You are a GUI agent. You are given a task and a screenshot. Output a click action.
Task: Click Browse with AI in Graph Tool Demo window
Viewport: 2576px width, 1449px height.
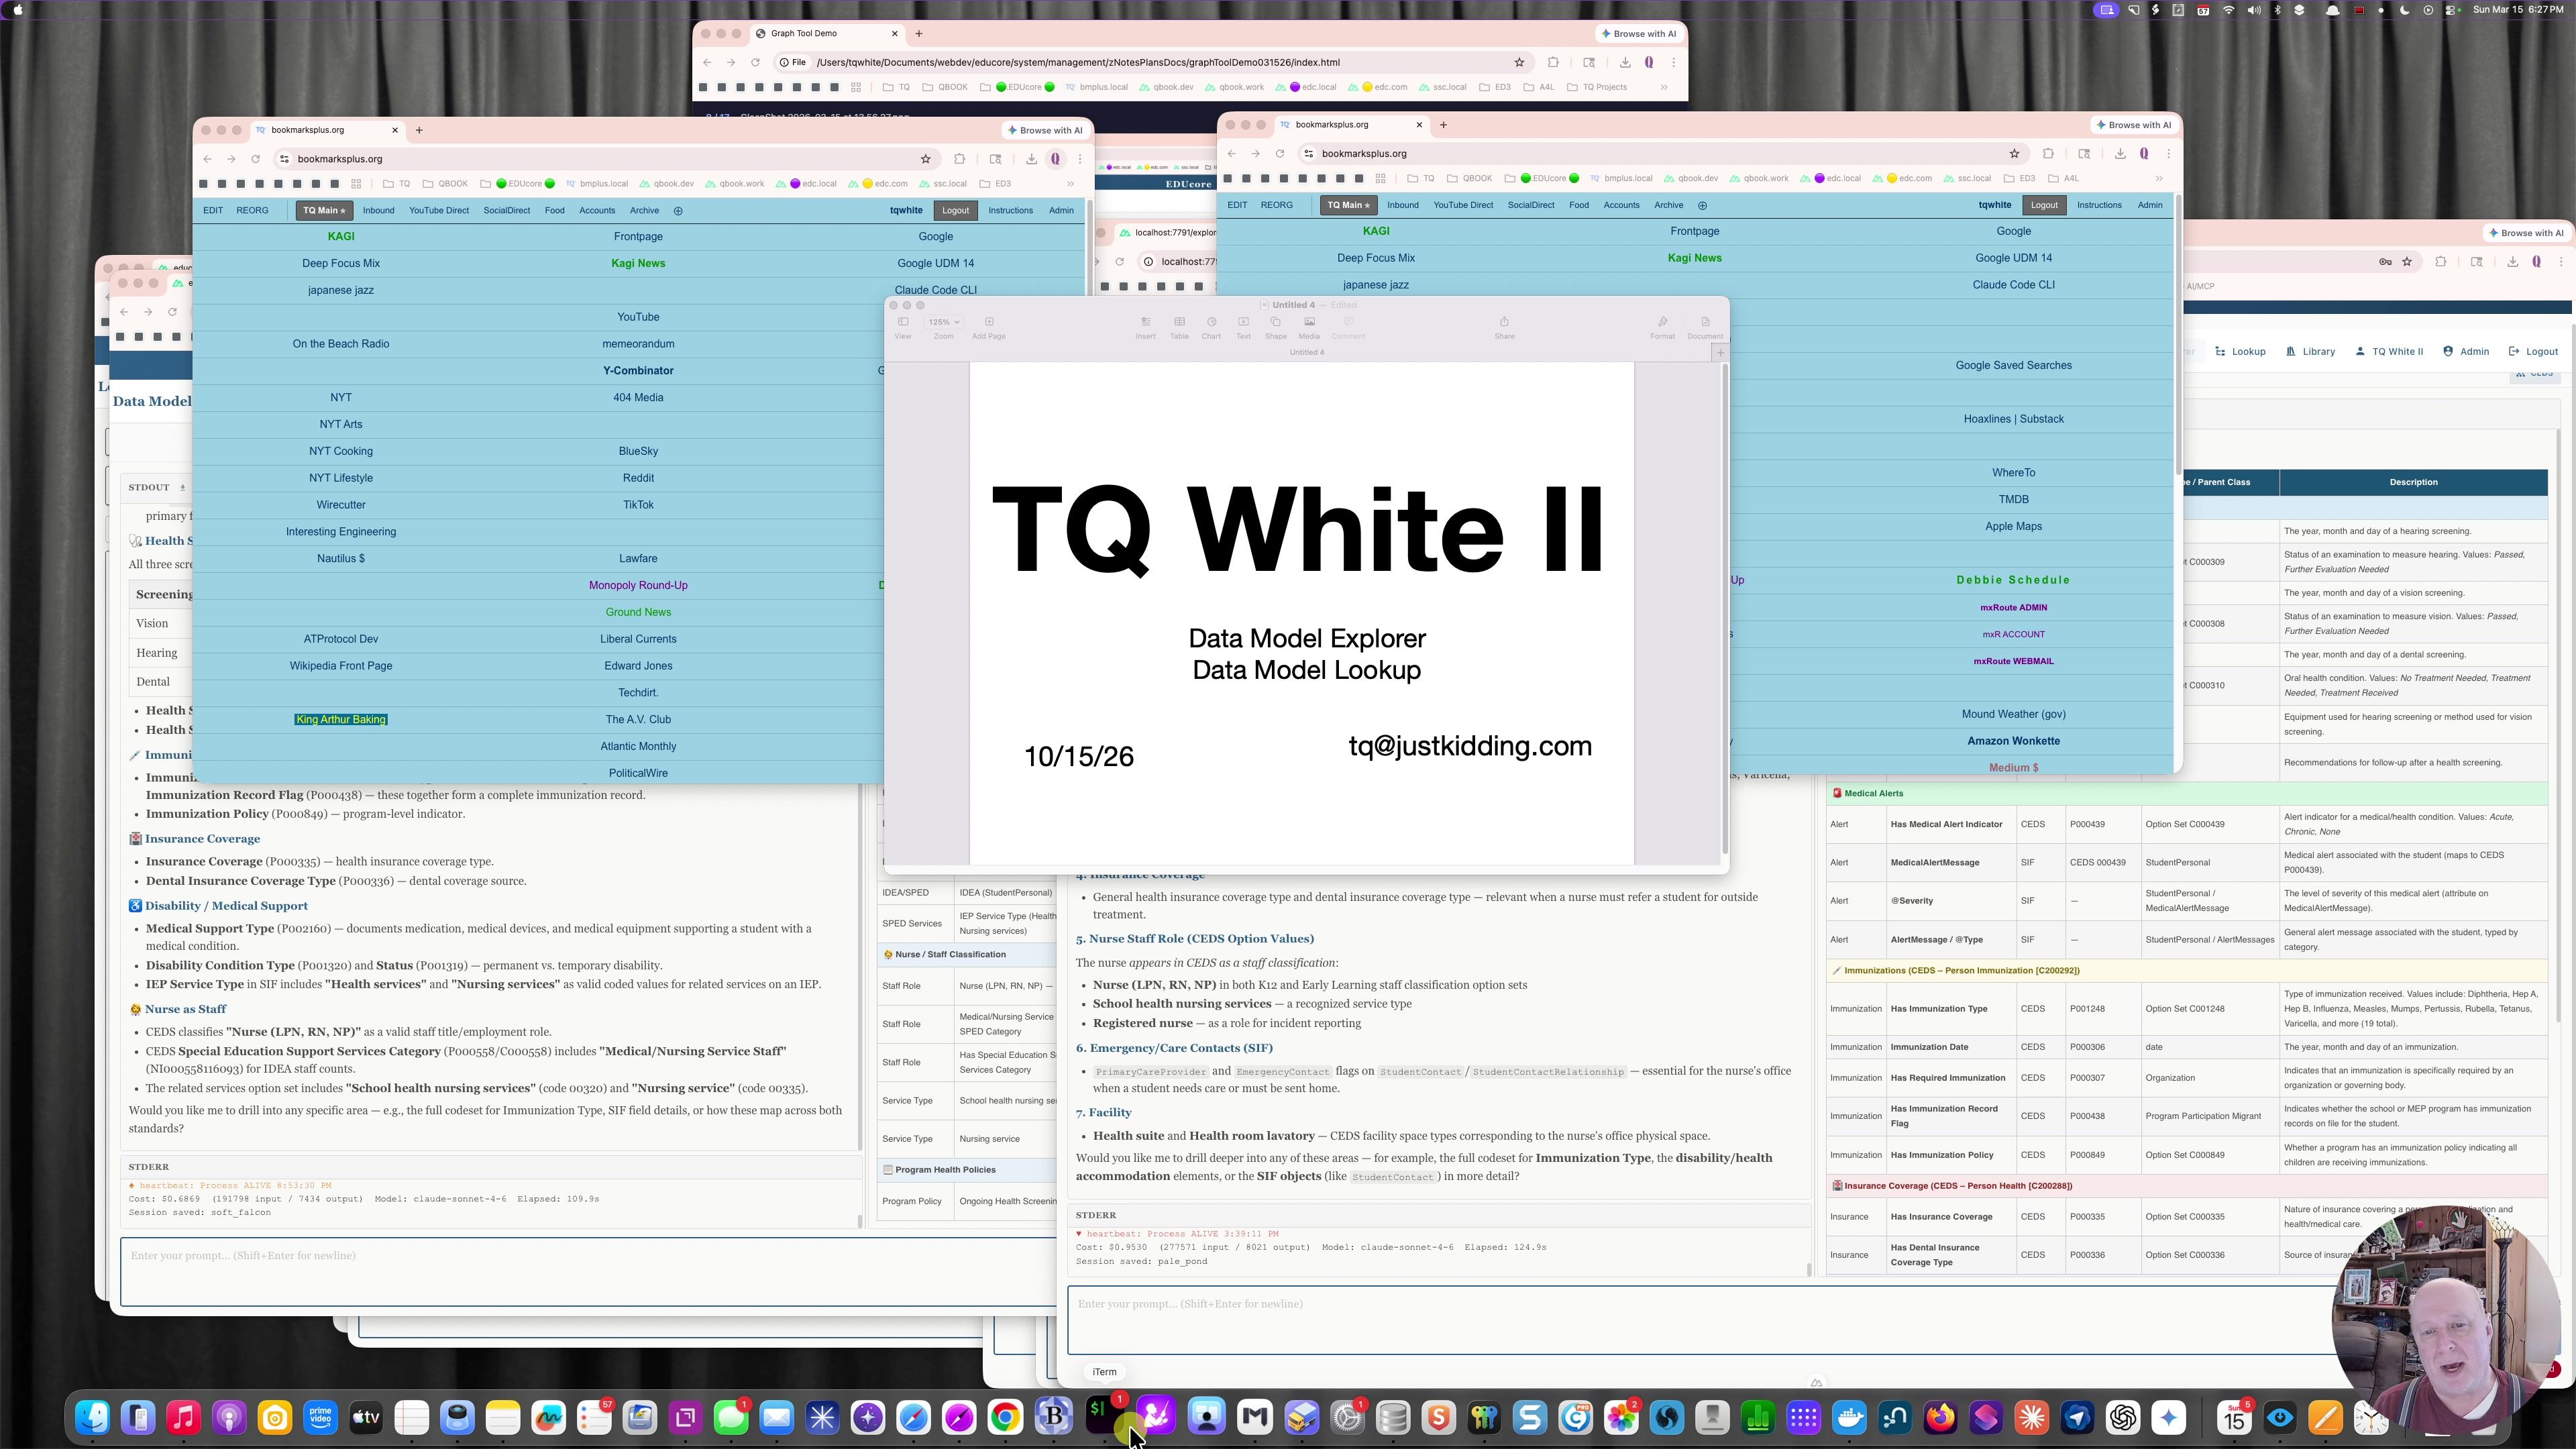pyautogui.click(x=1638, y=33)
